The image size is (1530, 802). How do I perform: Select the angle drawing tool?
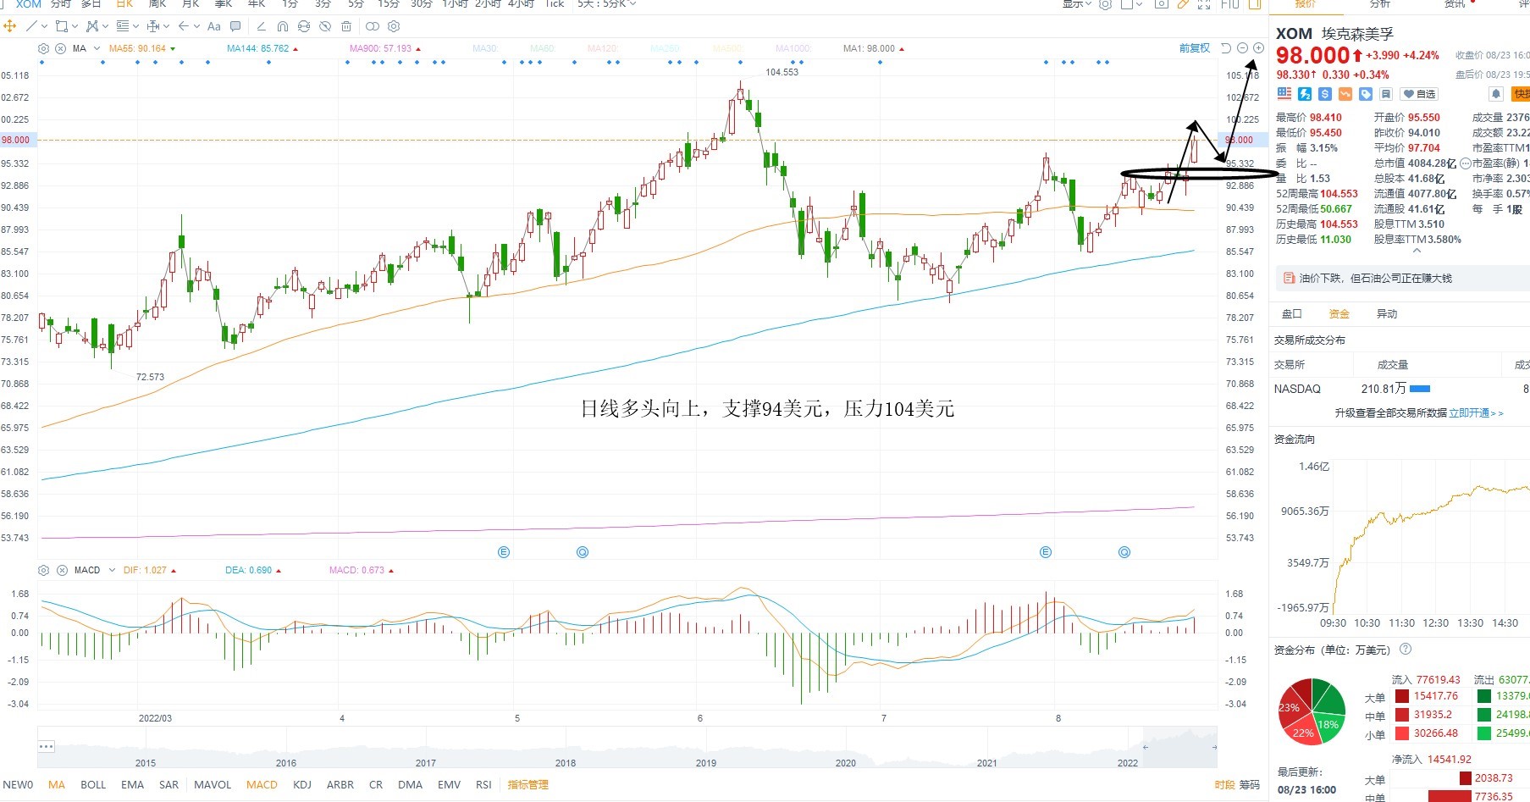tap(262, 26)
